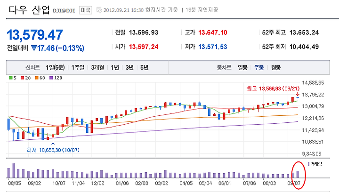Screen dimensions: 339x192
Task: Click the clock icon beside the timestamp
Action: (99, 10)
